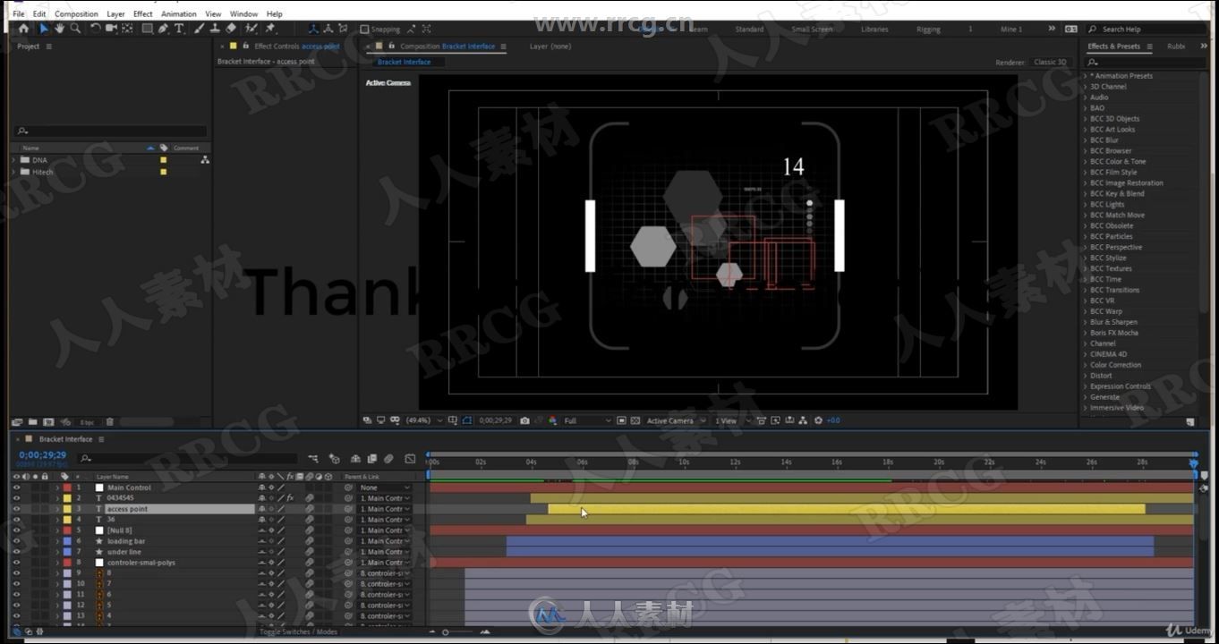Open the Effect menu
This screenshot has height=644, width=1219.
(143, 14)
